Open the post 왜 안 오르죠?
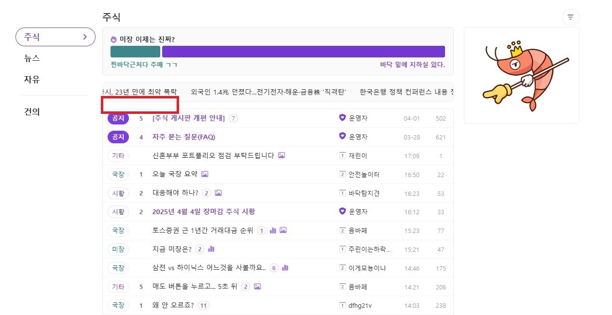 pyautogui.click(x=173, y=305)
